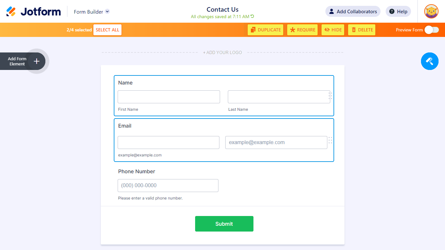Screen dimensions: 445x250
Task: Click the Add Form Element plus icon
Action: [x=37, y=61]
